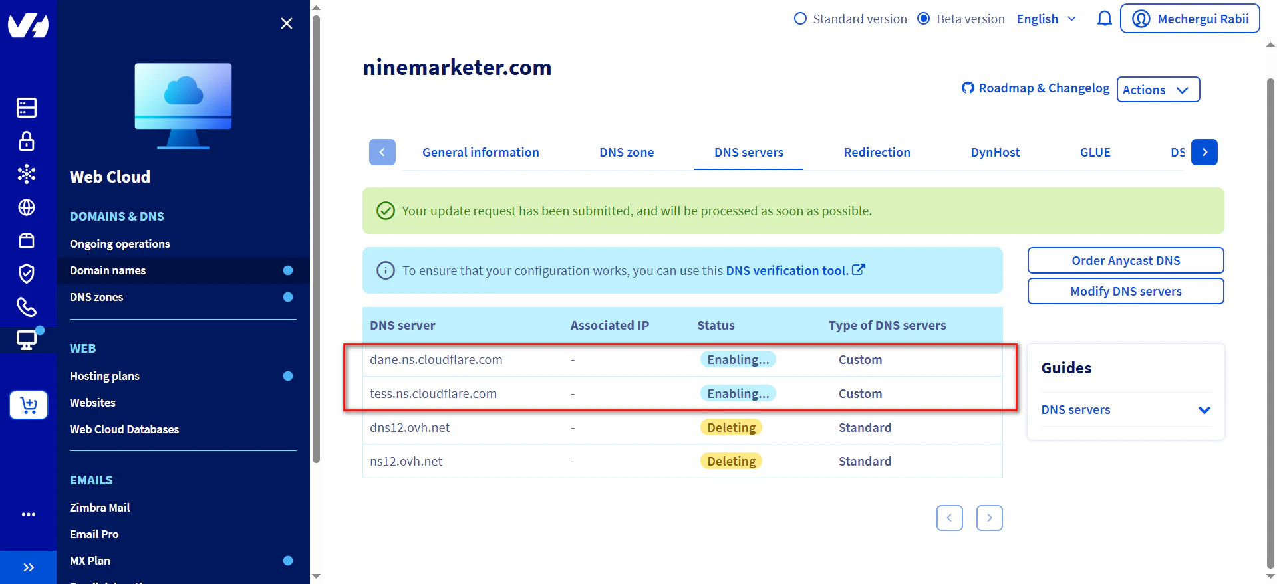Viewport: 1277px width, 584px height.
Task: Open the globe network sidebar icon
Action: tap(27, 207)
